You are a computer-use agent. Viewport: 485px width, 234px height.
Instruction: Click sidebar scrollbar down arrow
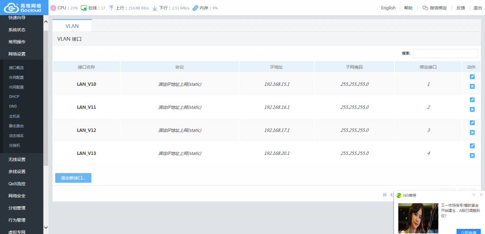click(46, 227)
